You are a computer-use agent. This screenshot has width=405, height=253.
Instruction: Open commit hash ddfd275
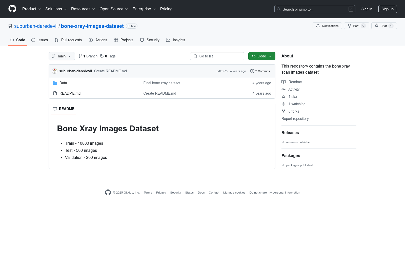point(222,71)
